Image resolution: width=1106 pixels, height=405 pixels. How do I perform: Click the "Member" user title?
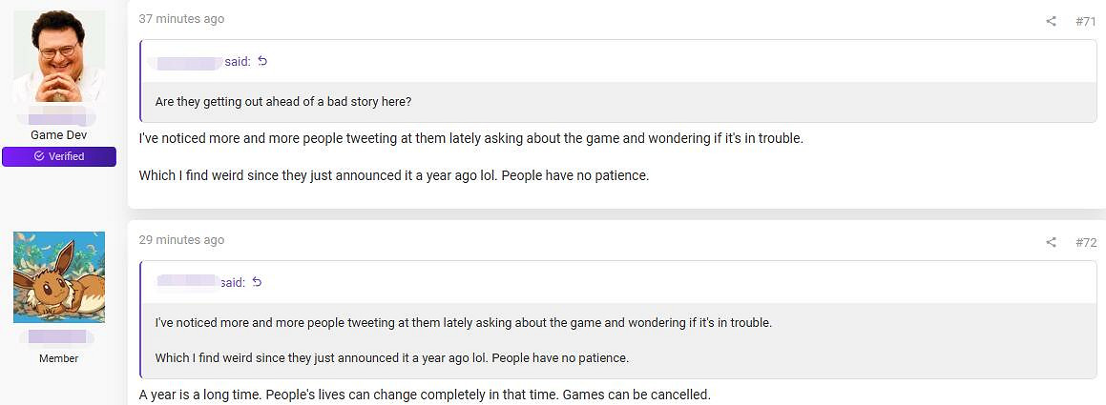coord(59,358)
